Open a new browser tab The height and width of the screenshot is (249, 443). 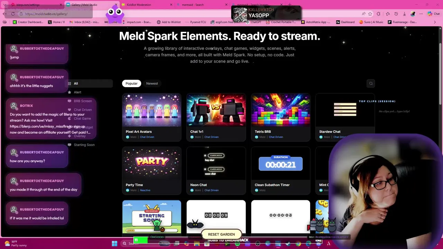click(290, 5)
